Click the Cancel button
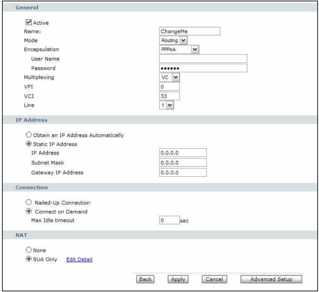319x292 pixels. [214, 279]
